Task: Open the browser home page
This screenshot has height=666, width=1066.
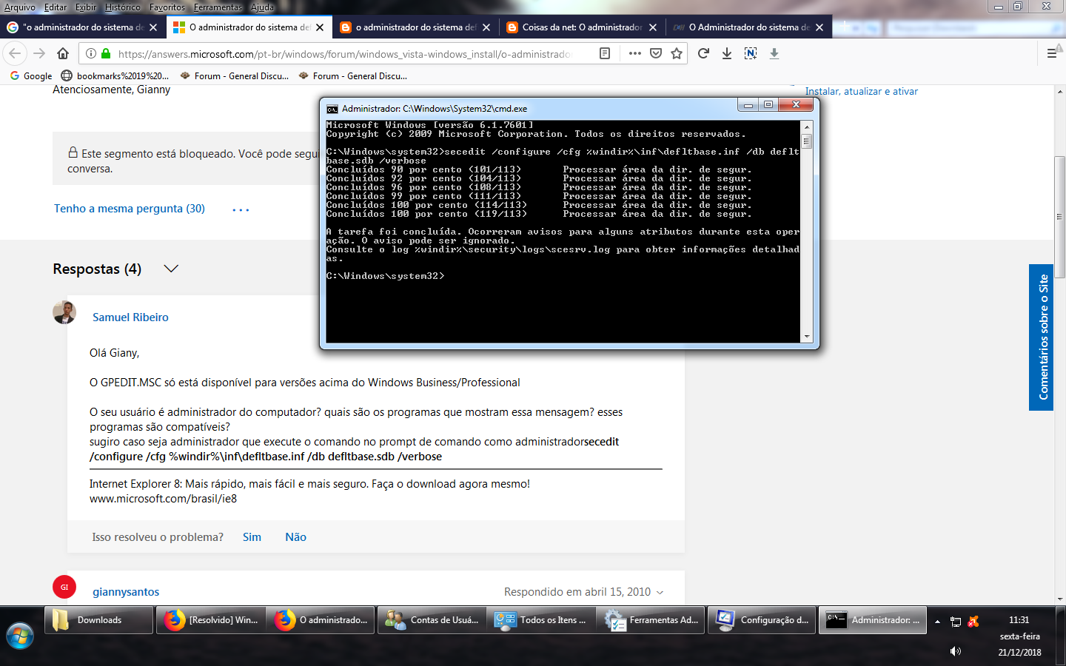Action: click(63, 53)
